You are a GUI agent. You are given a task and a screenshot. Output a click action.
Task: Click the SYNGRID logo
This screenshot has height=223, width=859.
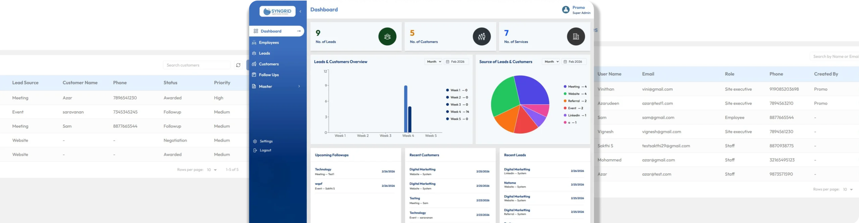pos(277,11)
